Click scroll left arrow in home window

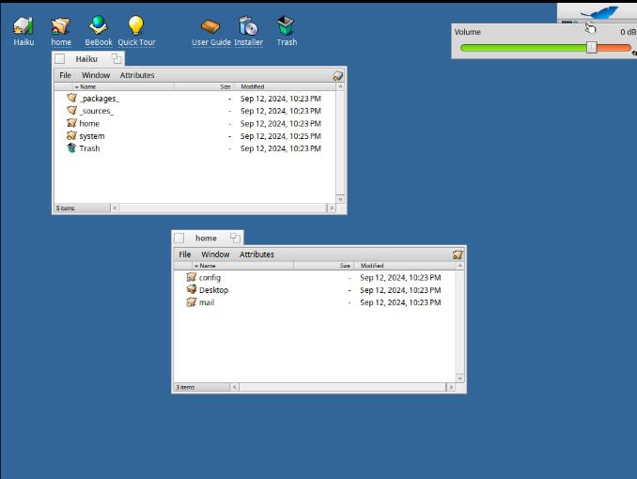(234, 387)
